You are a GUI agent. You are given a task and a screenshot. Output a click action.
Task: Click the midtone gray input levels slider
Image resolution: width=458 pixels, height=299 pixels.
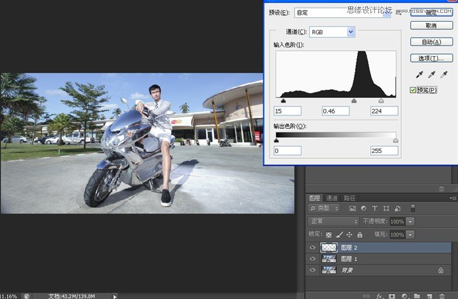[x=354, y=101]
